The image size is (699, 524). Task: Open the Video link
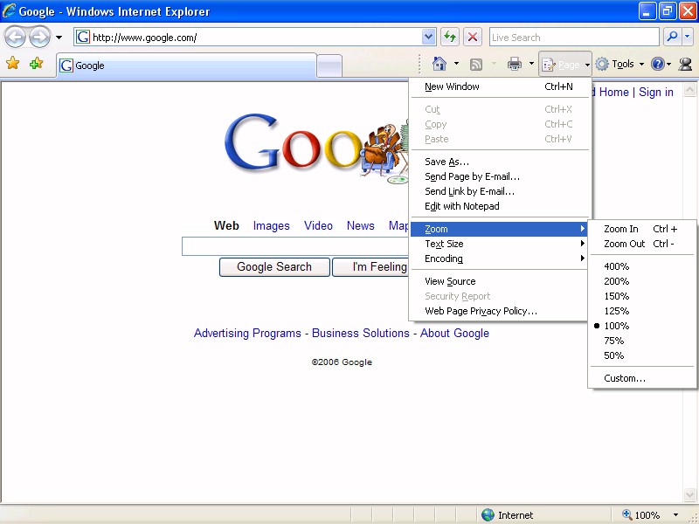(x=318, y=226)
